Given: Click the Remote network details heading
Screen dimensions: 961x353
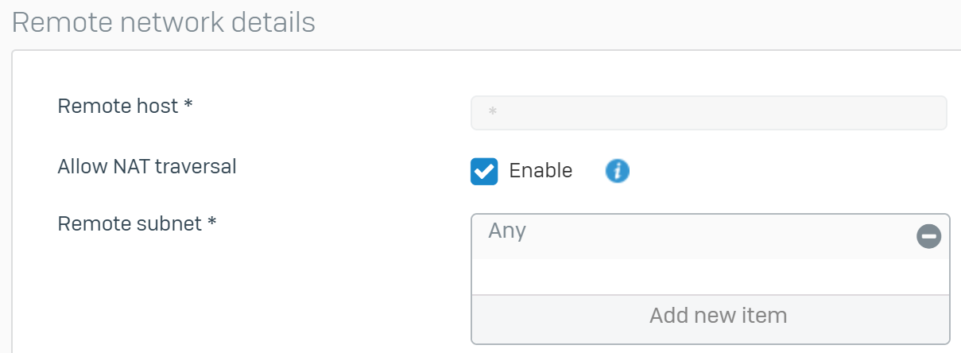Looking at the screenshot, I should (164, 23).
